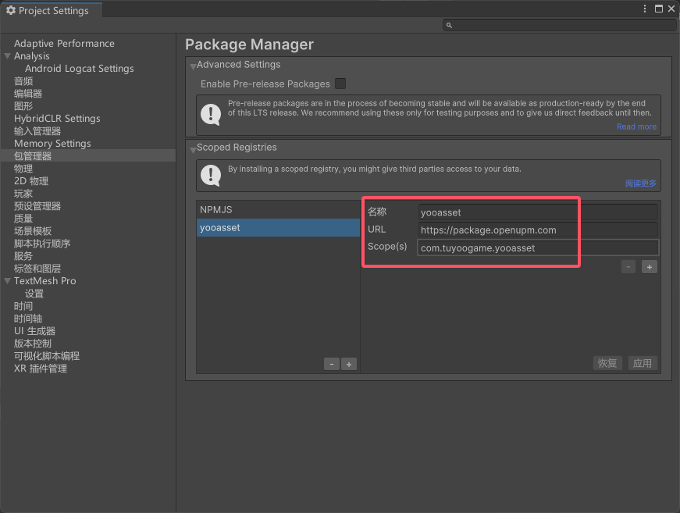The height and width of the screenshot is (513, 680).
Task: Remove the selected scoped registry
Action: 331,364
